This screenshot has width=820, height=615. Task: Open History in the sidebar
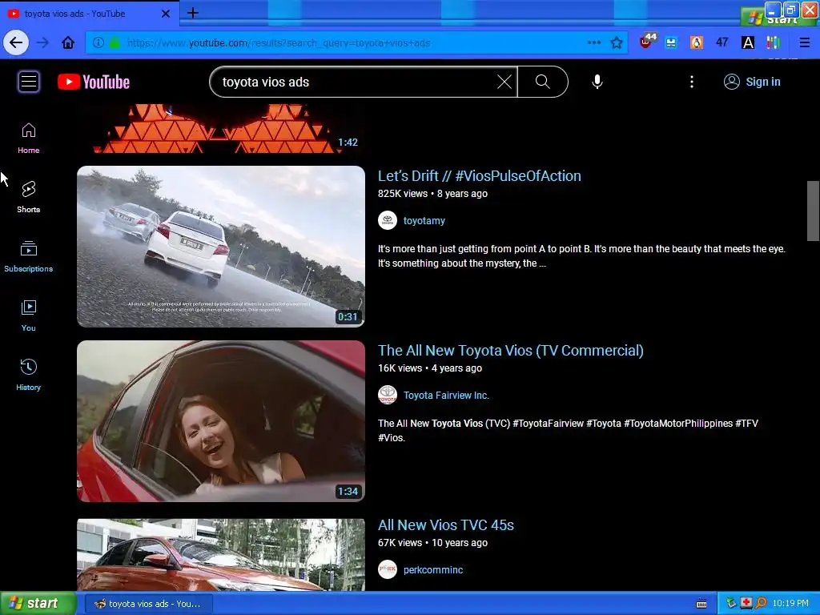click(x=28, y=375)
